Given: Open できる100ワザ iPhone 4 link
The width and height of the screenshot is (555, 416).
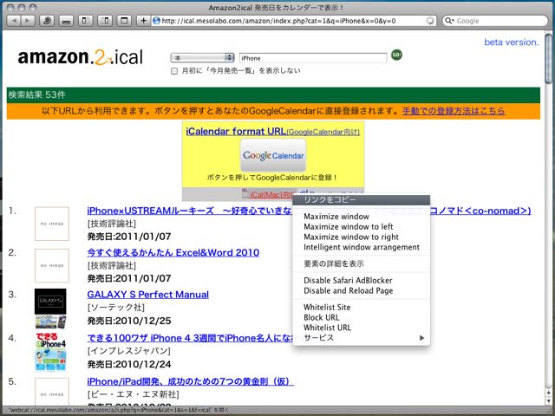Looking at the screenshot, I should click(x=190, y=338).
